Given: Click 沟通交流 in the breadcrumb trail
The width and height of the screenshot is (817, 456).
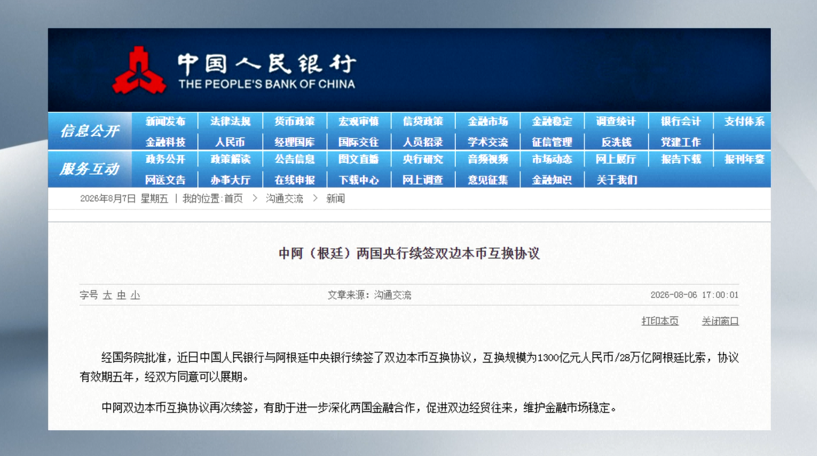Looking at the screenshot, I should [284, 198].
